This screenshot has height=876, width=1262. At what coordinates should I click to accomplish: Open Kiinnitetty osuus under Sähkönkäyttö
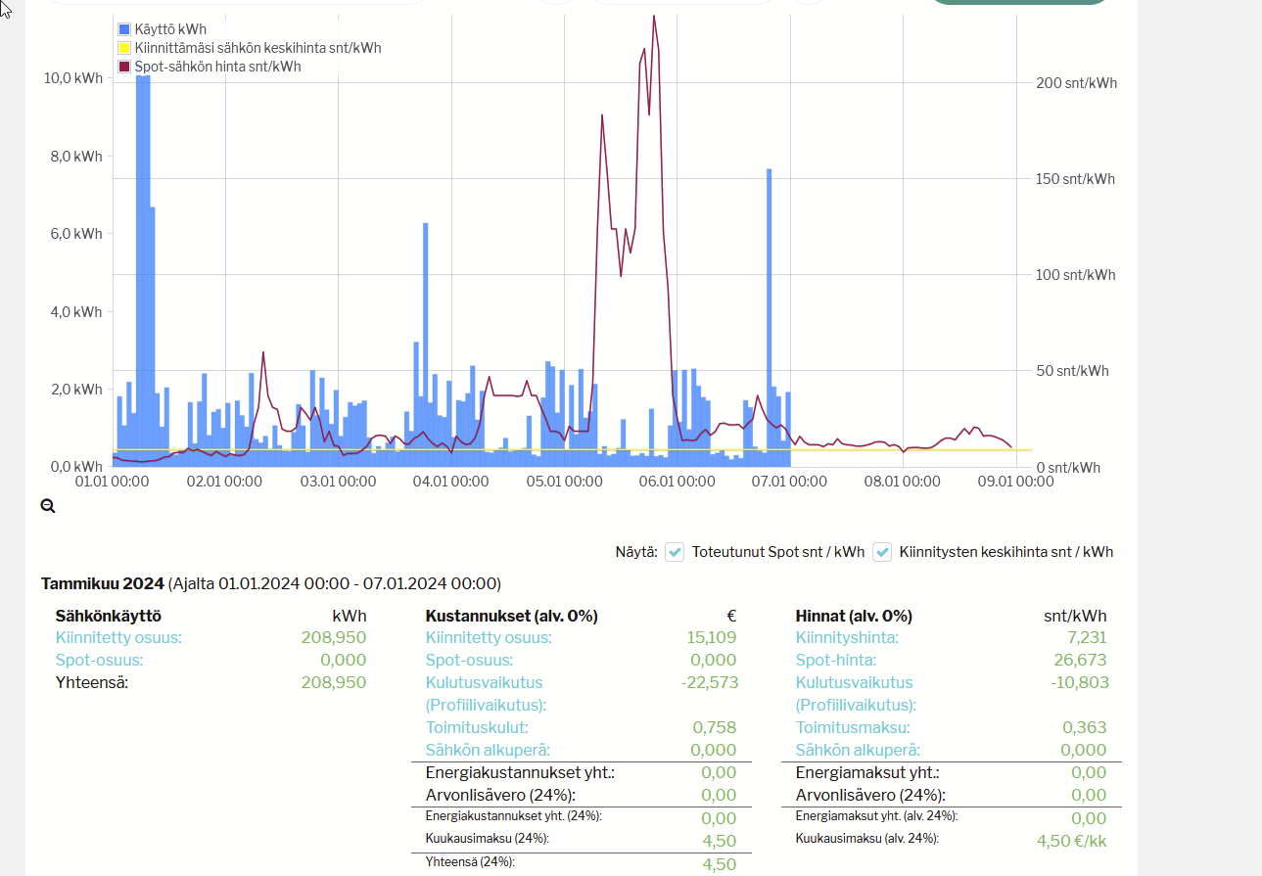118,638
